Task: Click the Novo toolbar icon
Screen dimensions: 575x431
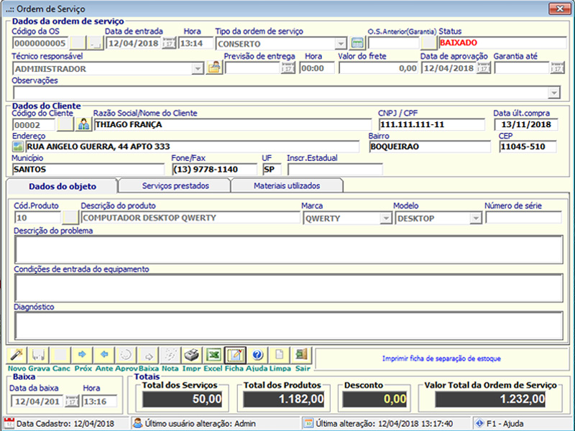Action: point(17,355)
